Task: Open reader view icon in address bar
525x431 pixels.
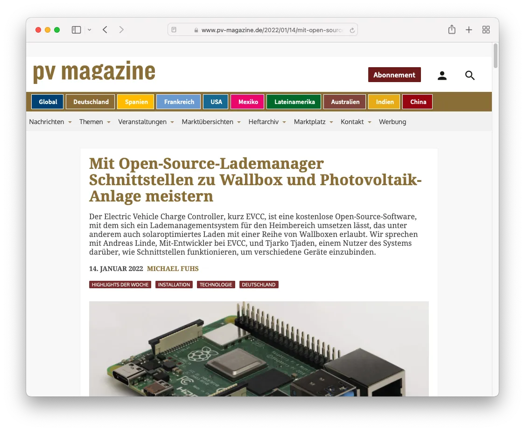Action: coord(174,30)
